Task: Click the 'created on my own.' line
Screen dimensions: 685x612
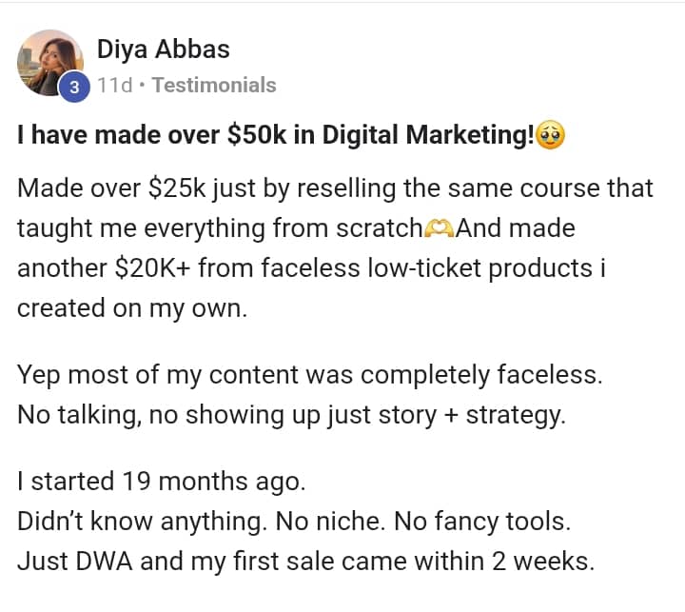Action: 132,308
